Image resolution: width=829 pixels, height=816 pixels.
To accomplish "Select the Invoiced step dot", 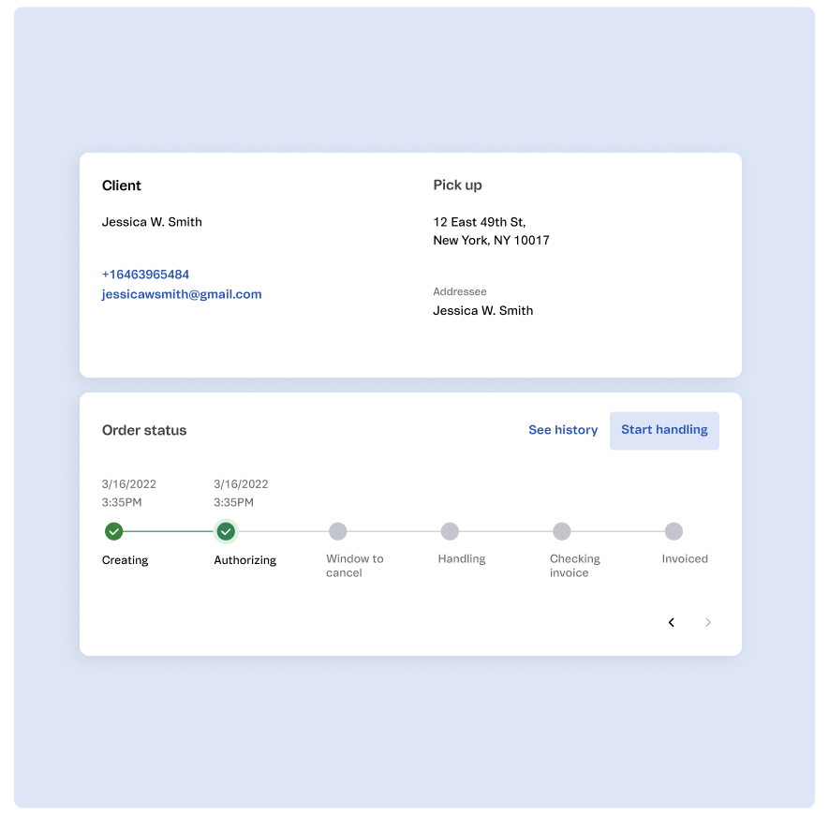I will tap(674, 531).
